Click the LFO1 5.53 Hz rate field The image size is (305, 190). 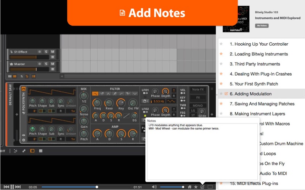click(158, 101)
